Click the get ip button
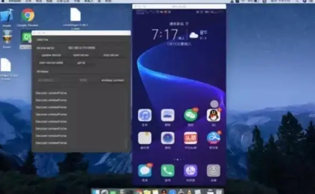315x194 pixels. coord(81,63)
